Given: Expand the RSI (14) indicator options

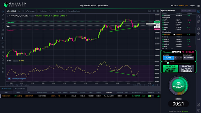Looking at the screenshot, I should 12,61.
